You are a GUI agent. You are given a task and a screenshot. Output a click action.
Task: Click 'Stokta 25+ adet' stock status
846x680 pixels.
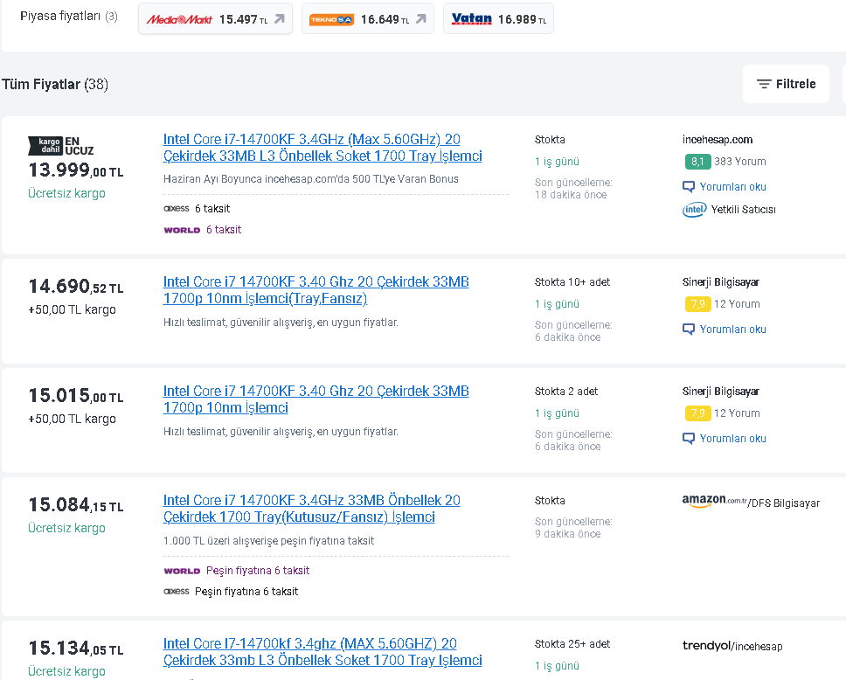click(572, 644)
